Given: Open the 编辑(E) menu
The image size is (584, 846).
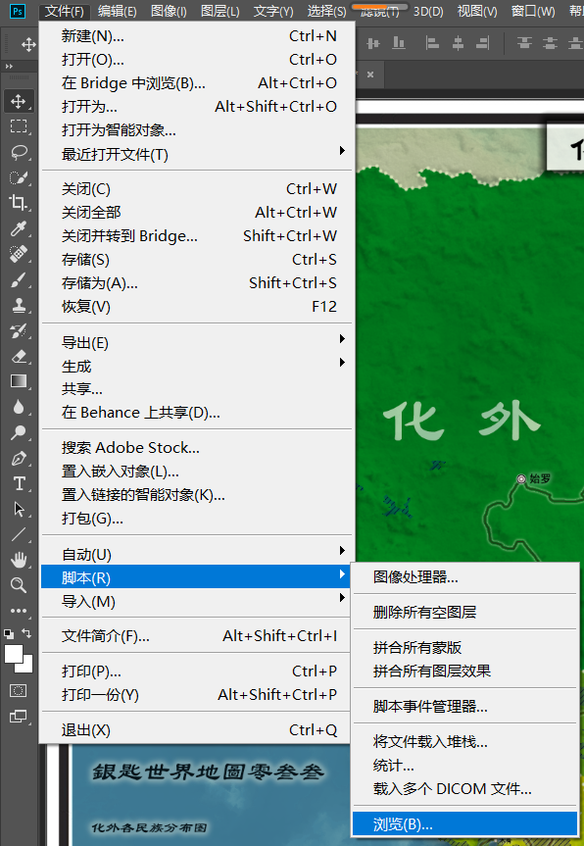Looking at the screenshot, I should (117, 11).
